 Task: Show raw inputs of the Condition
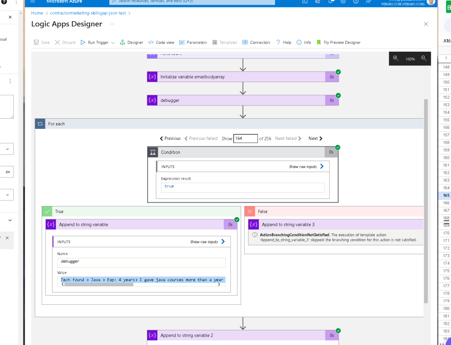(x=306, y=167)
